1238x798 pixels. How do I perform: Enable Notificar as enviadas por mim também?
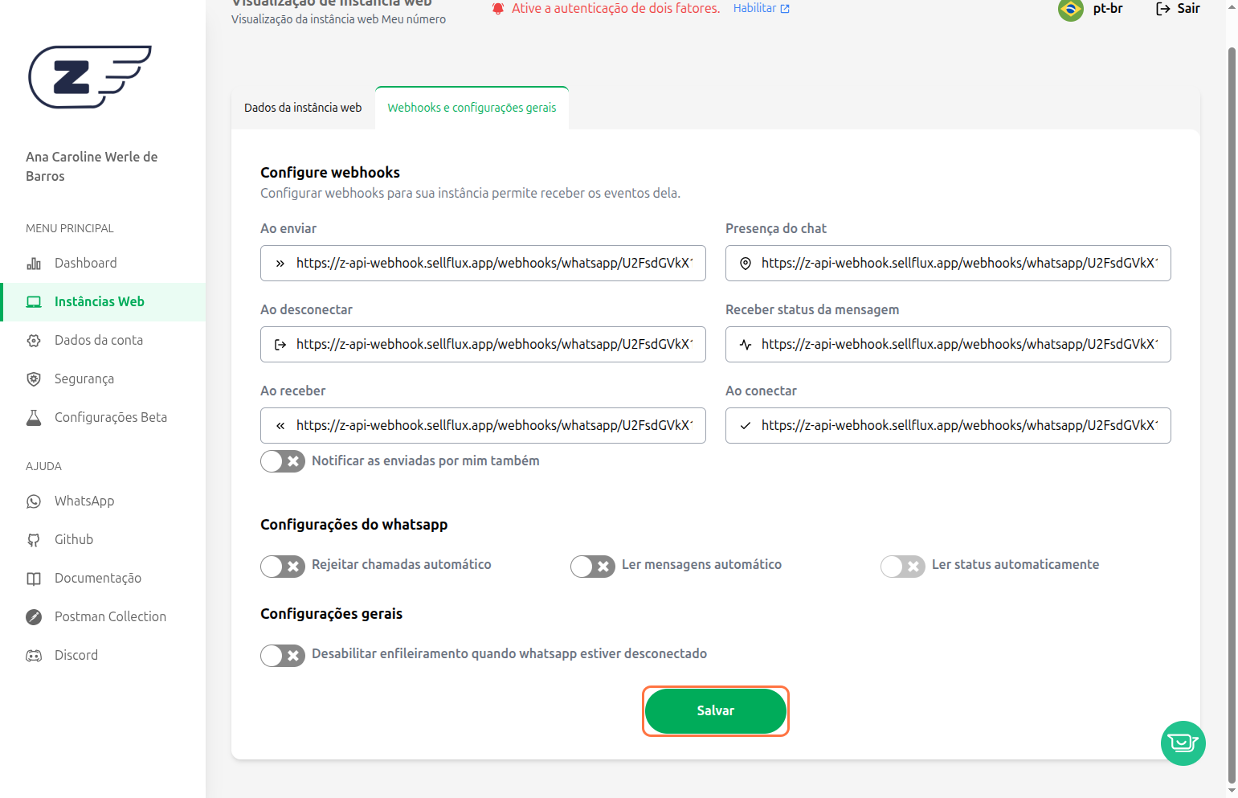point(283,461)
